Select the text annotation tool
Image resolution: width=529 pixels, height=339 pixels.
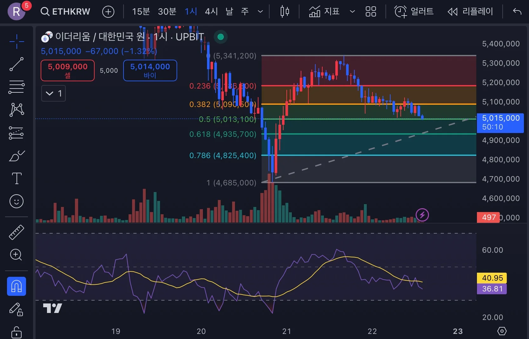[17, 178]
